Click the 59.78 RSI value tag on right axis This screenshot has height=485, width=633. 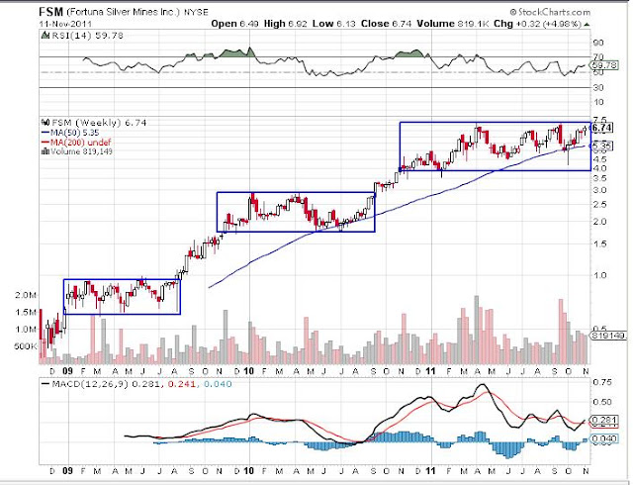[604, 64]
